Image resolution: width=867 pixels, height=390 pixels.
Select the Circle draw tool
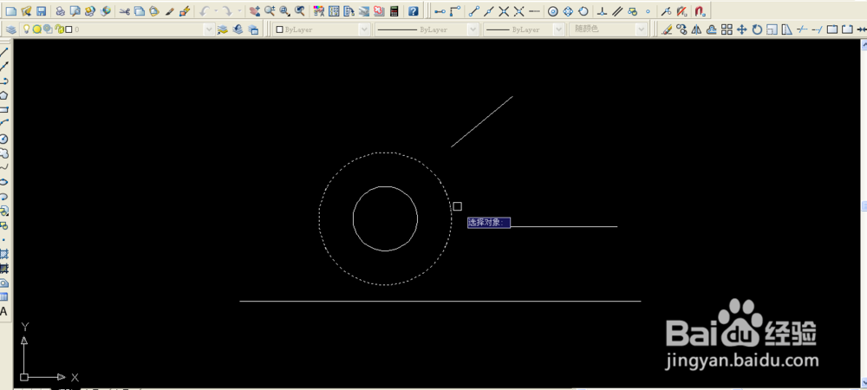[x=3, y=139]
